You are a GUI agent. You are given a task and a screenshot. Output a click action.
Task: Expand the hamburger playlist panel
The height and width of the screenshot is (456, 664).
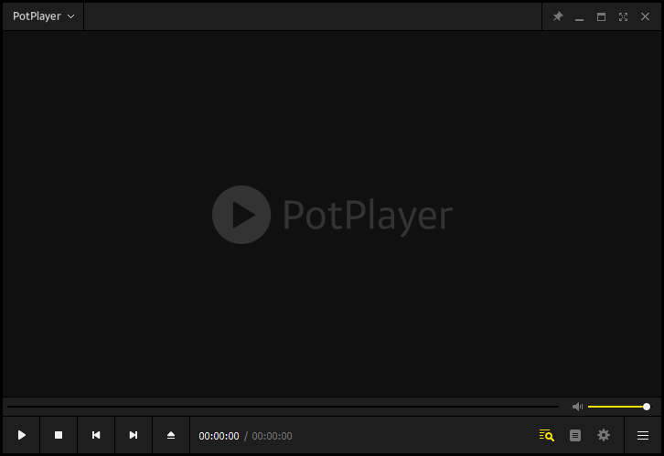(643, 436)
